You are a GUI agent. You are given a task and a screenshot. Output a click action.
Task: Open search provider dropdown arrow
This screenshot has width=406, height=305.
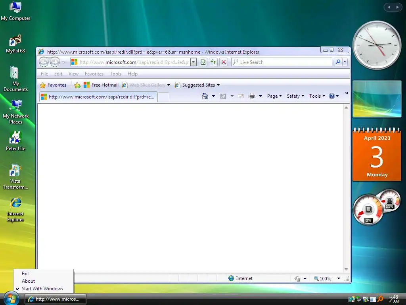[345, 62]
